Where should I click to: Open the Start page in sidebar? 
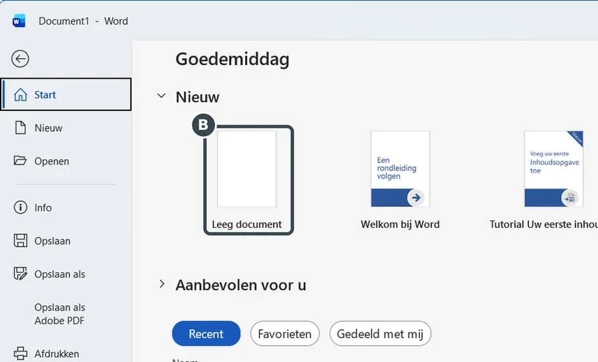(x=66, y=95)
